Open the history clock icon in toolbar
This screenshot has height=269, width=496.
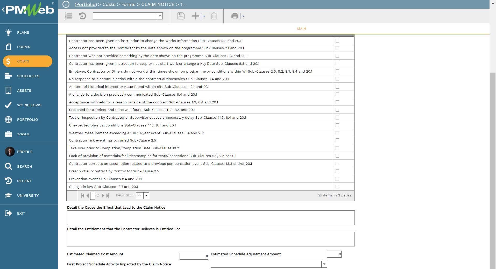tap(82, 16)
